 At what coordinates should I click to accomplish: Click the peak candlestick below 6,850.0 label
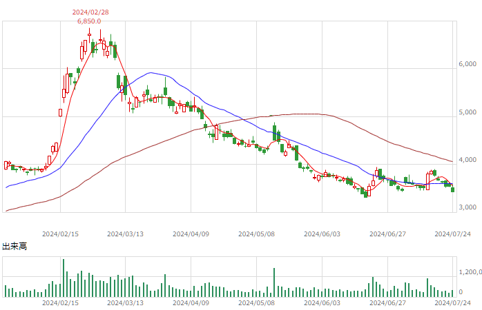point(90,35)
